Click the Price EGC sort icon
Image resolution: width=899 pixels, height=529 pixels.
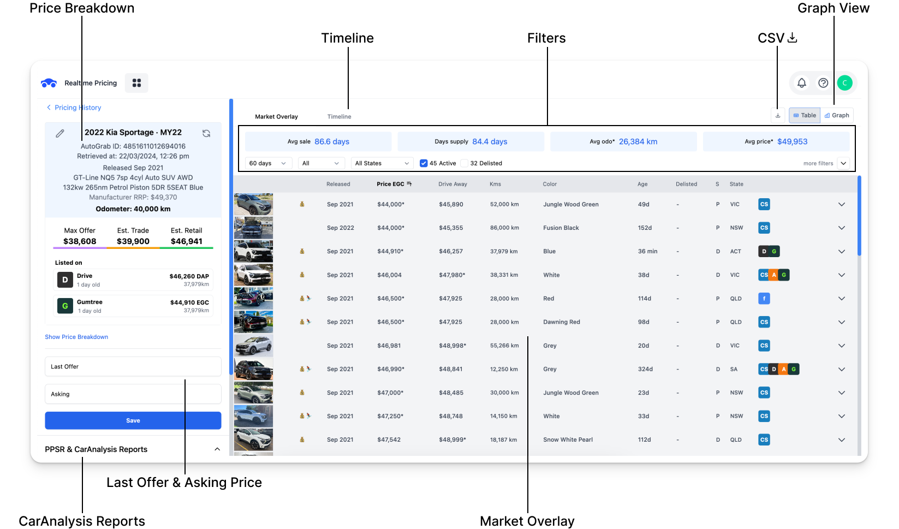click(x=409, y=184)
